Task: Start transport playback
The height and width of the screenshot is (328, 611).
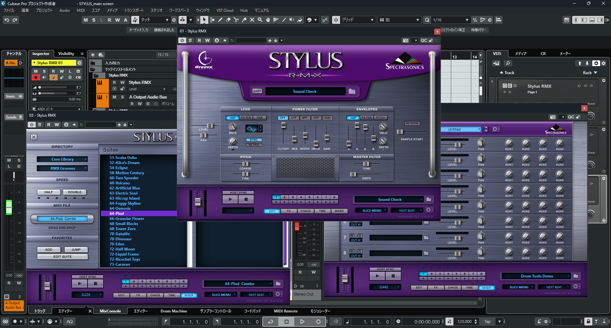Action: [x=302, y=322]
